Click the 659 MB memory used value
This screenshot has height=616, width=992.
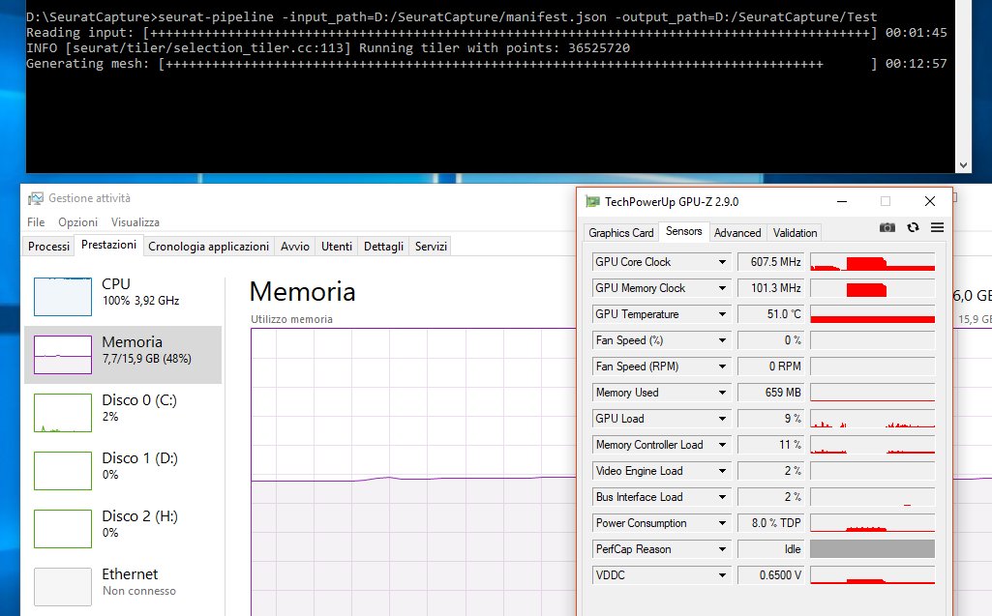pos(770,393)
